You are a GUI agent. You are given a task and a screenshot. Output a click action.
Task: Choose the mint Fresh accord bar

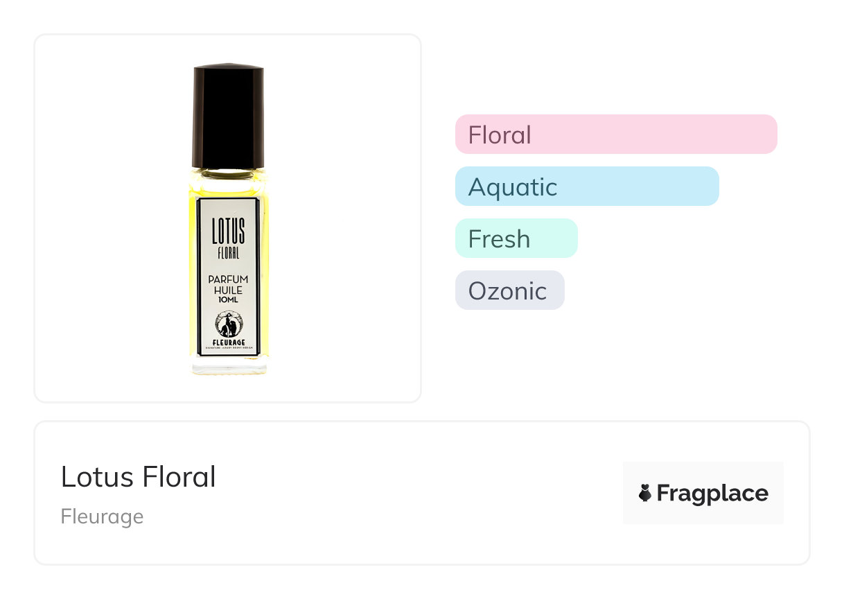click(516, 238)
